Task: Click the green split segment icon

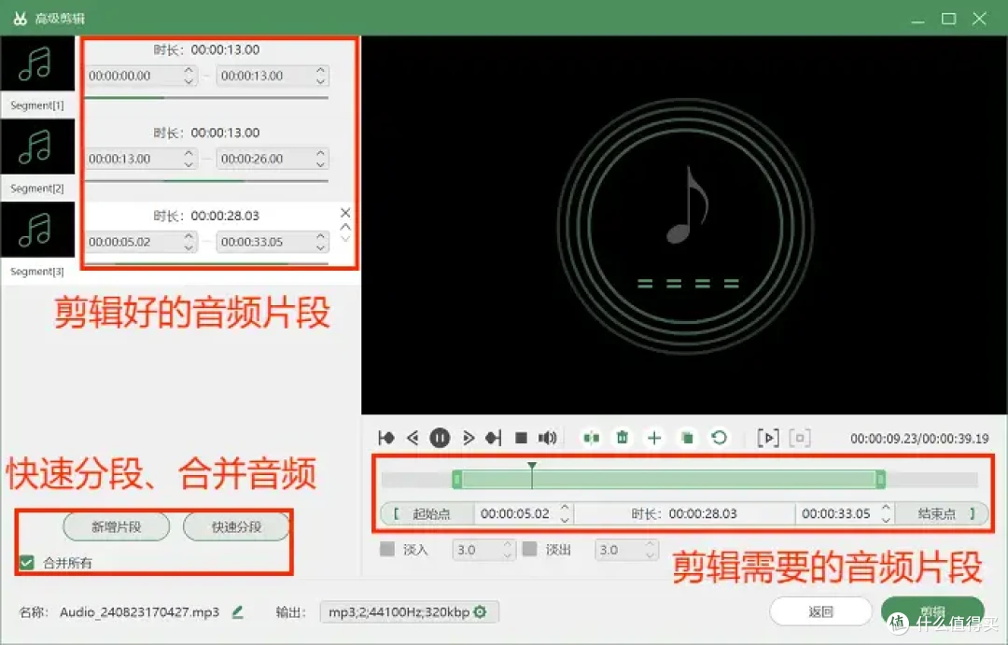Action: [x=591, y=438]
